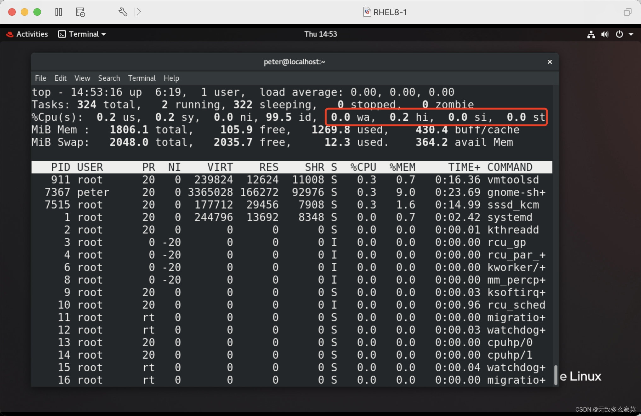Click the network icon in the system tray
641x416 pixels.
tap(591, 34)
